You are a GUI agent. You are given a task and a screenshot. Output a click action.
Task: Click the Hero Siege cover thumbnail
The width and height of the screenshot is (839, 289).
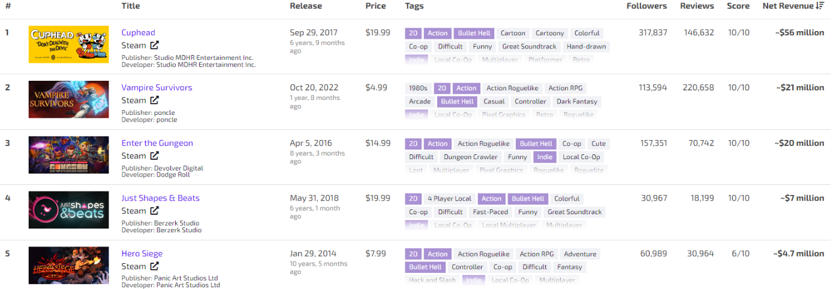tap(68, 265)
